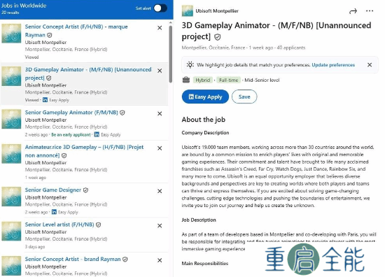This screenshot has width=385, height=277.
Task: Save this job with the Save button
Action: coord(244,97)
